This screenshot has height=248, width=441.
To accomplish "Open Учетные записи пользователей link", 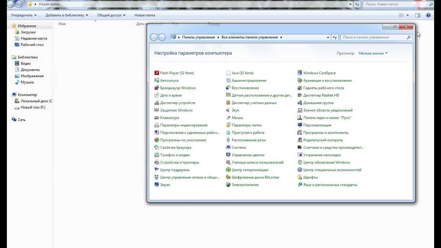I will click(x=258, y=163).
